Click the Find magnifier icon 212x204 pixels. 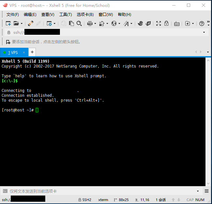coord(79,23)
